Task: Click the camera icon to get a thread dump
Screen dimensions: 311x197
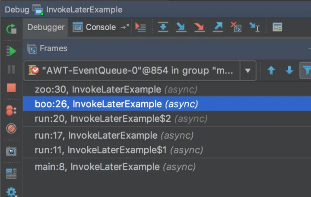Action: coord(11,151)
